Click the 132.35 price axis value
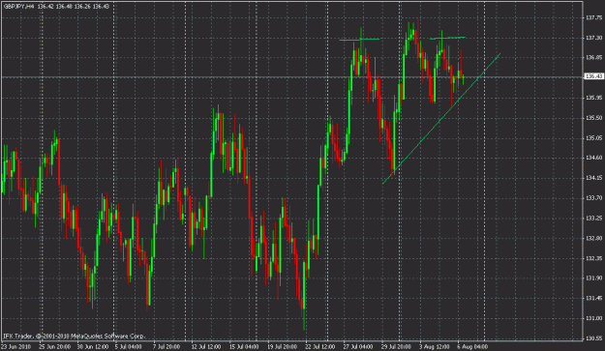Image resolution: width=605 pixels, height=351 pixels. 594,258
